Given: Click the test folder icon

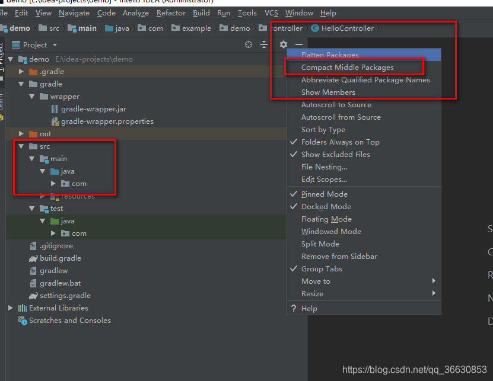Looking at the screenshot, I should [x=44, y=209].
